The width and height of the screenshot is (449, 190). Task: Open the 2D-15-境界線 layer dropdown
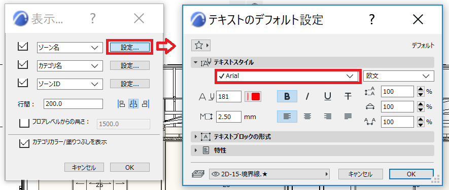point(269,174)
